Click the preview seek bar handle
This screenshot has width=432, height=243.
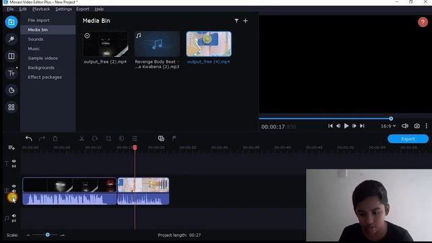[x=391, y=119]
